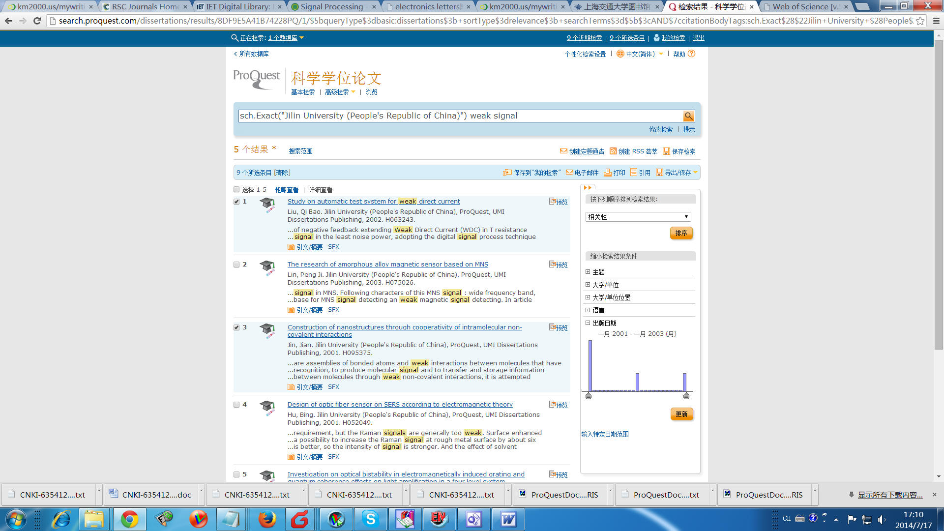Click the create RSS feed icon
The image size is (944, 531).
[613, 151]
